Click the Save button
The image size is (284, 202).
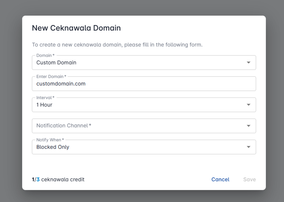249,180
